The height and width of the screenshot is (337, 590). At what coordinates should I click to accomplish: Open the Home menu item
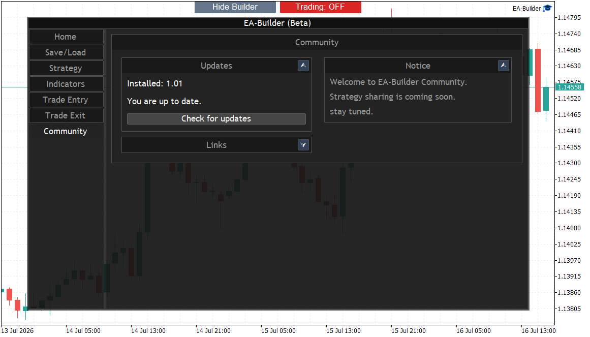pyautogui.click(x=66, y=37)
